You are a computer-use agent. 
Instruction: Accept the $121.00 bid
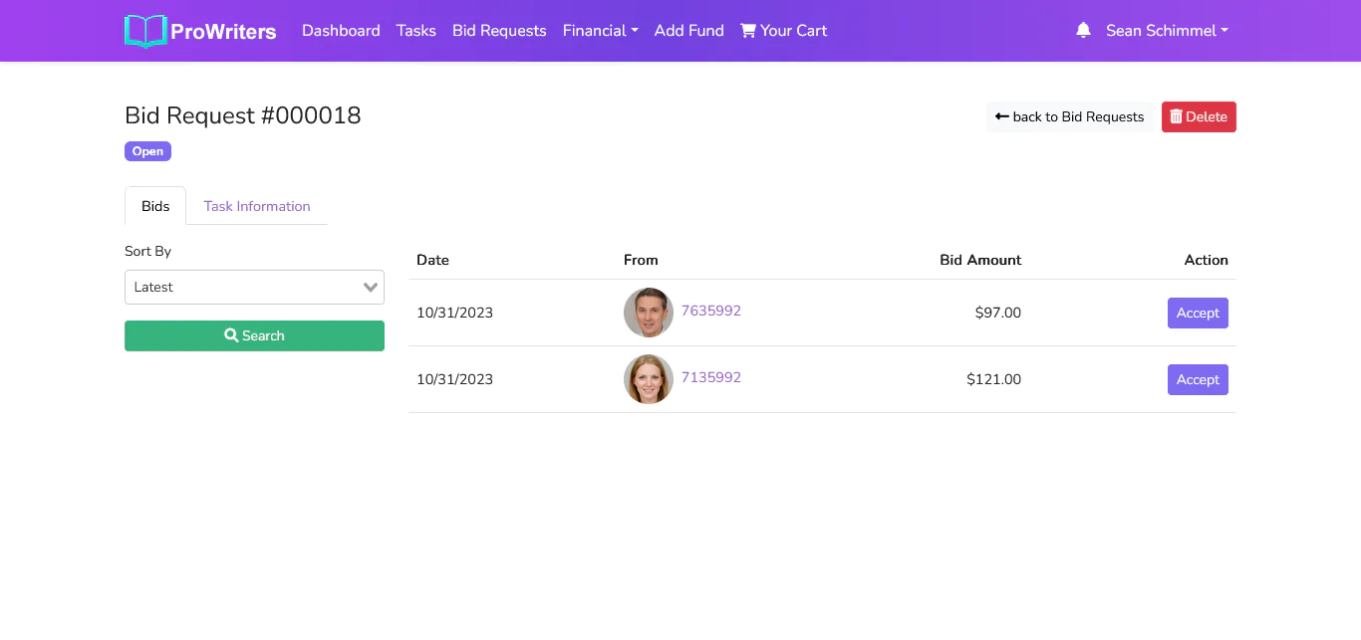pos(1197,379)
